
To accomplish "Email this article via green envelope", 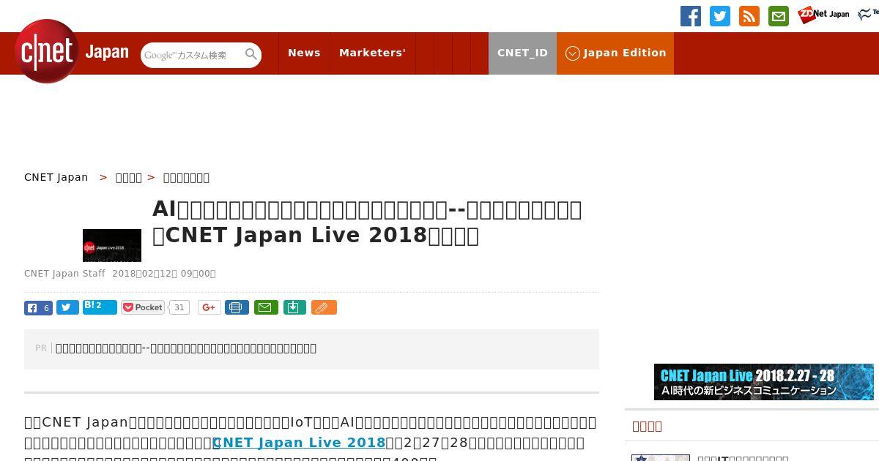I will coord(266,307).
